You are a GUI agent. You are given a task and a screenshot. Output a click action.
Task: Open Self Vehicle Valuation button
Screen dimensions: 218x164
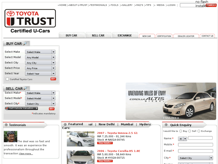(21, 108)
